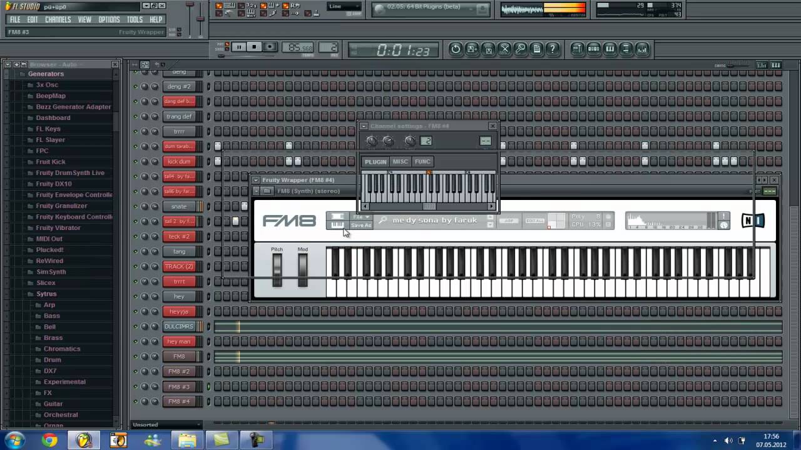Open Fruity Wrapper title menu arrow
801x450 pixels.
(x=256, y=180)
